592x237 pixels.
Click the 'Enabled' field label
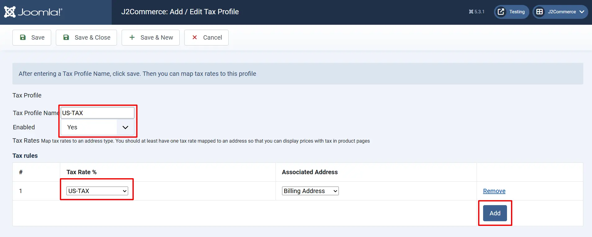point(24,127)
